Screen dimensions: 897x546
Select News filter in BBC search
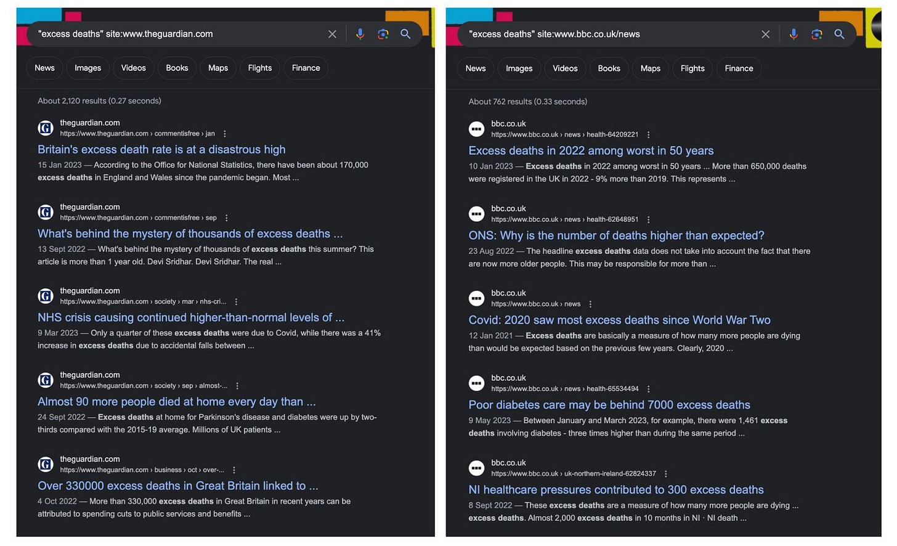[x=475, y=68]
